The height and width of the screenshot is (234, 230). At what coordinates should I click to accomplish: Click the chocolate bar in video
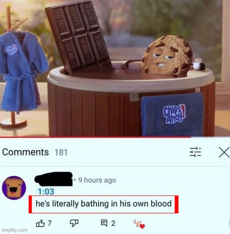78,36
